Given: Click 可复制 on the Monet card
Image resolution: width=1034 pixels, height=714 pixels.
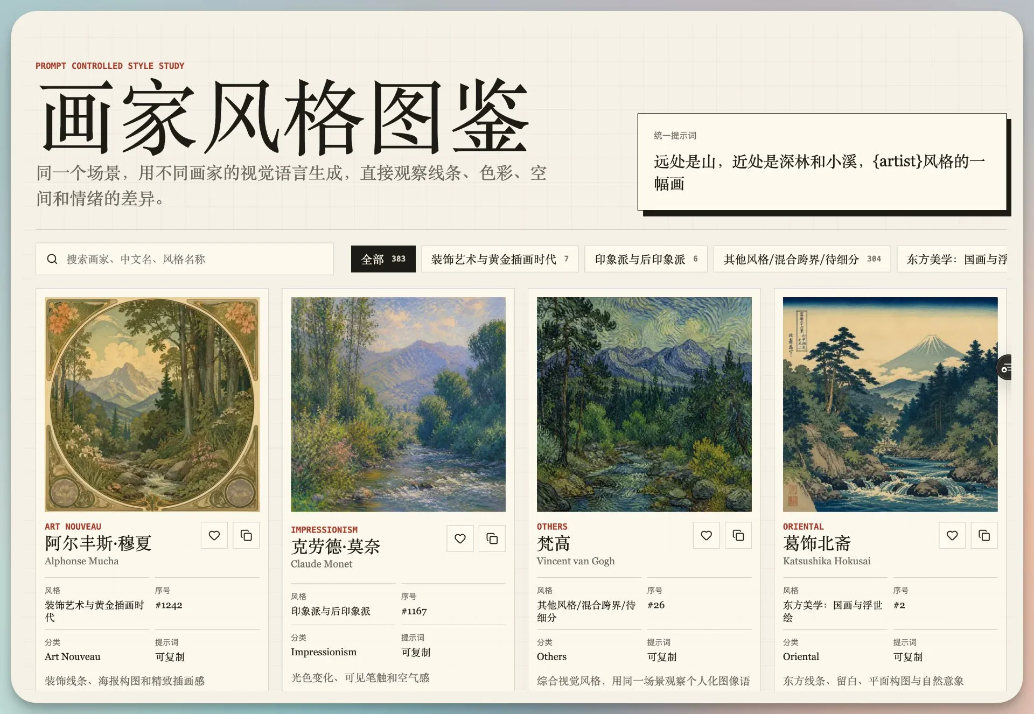Looking at the screenshot, I should (416, 652).
